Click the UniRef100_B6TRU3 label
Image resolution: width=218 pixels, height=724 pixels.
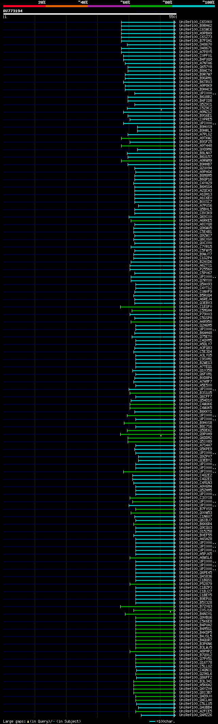coord(196,82)
